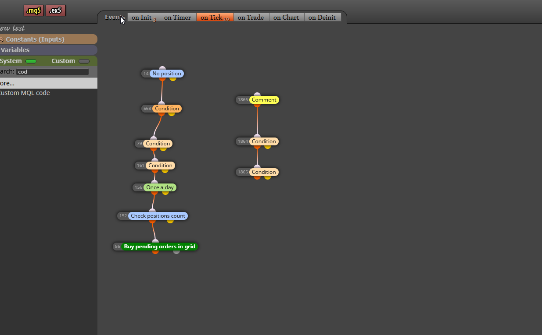Select the Once a day block
The image size is (542, 335).
tap(160, 187)
